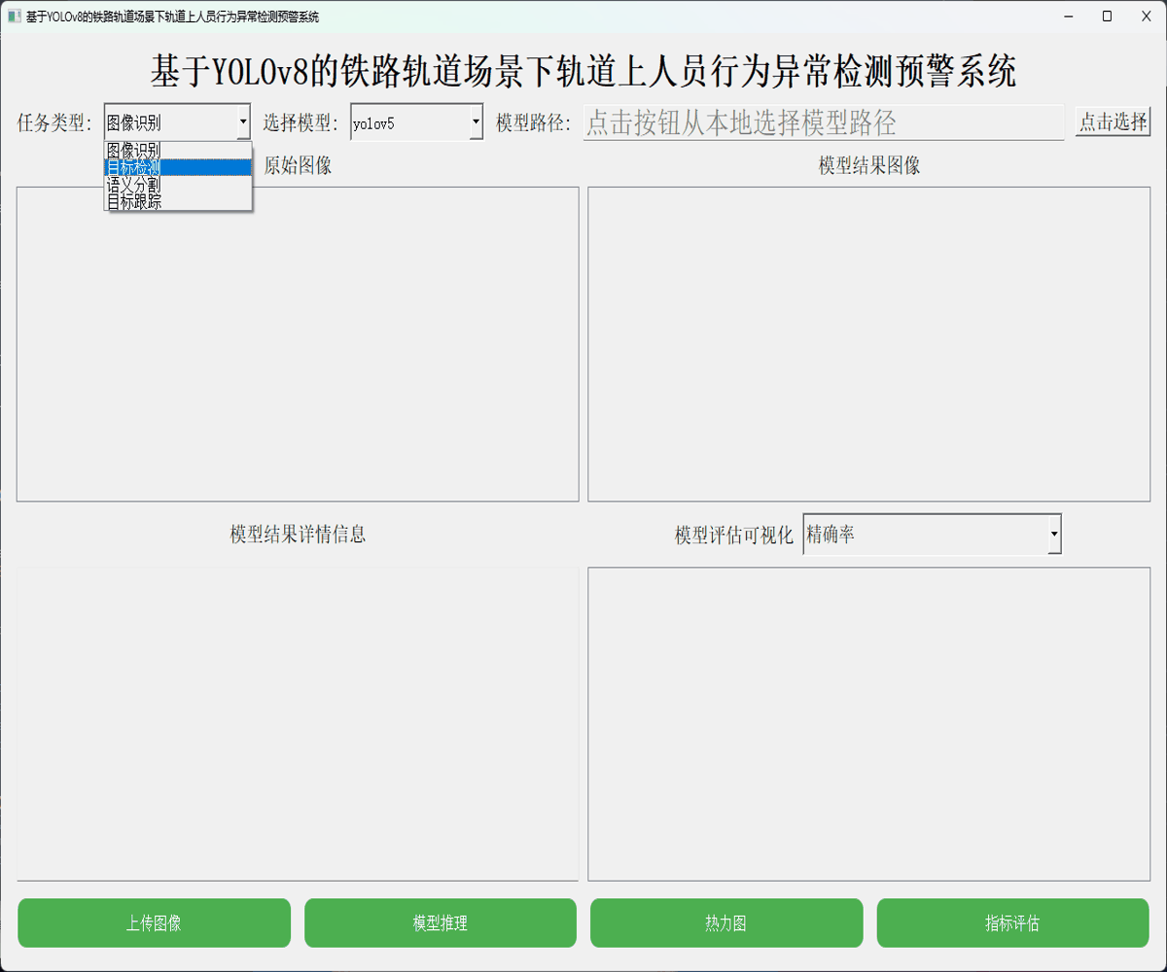Click the 模型结果图像 display area
Screen dimensions: 1167x972
pyautogui.click(x=869, y=344)
